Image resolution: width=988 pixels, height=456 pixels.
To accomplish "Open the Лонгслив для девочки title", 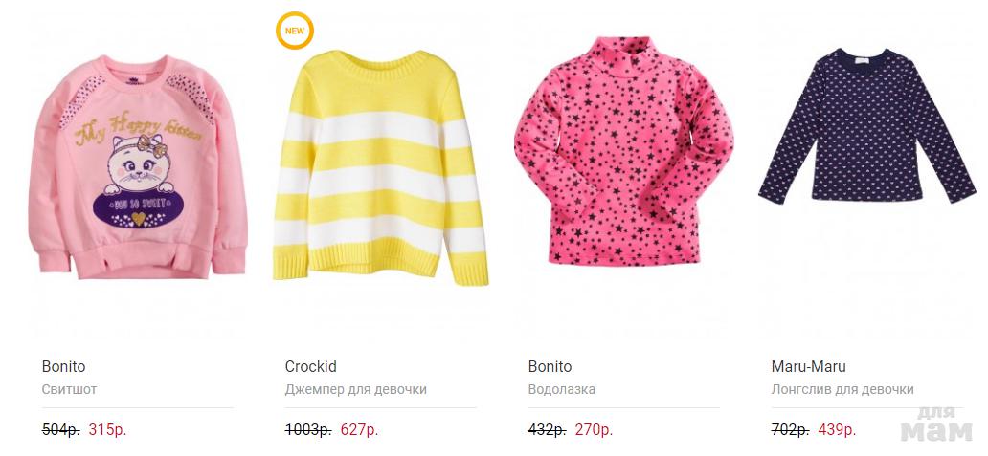I will (842, 390).
